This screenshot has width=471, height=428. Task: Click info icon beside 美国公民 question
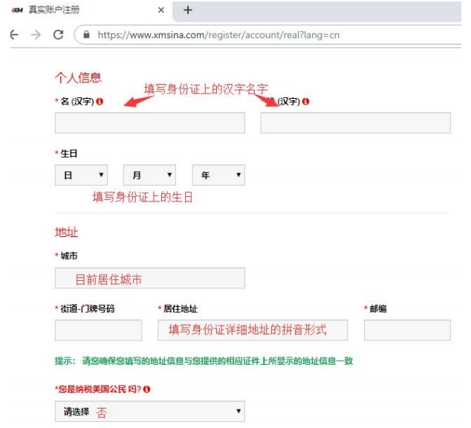pos(147,389)
